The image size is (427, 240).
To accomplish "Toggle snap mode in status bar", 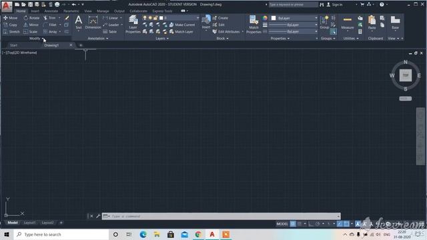I will 300,224.
